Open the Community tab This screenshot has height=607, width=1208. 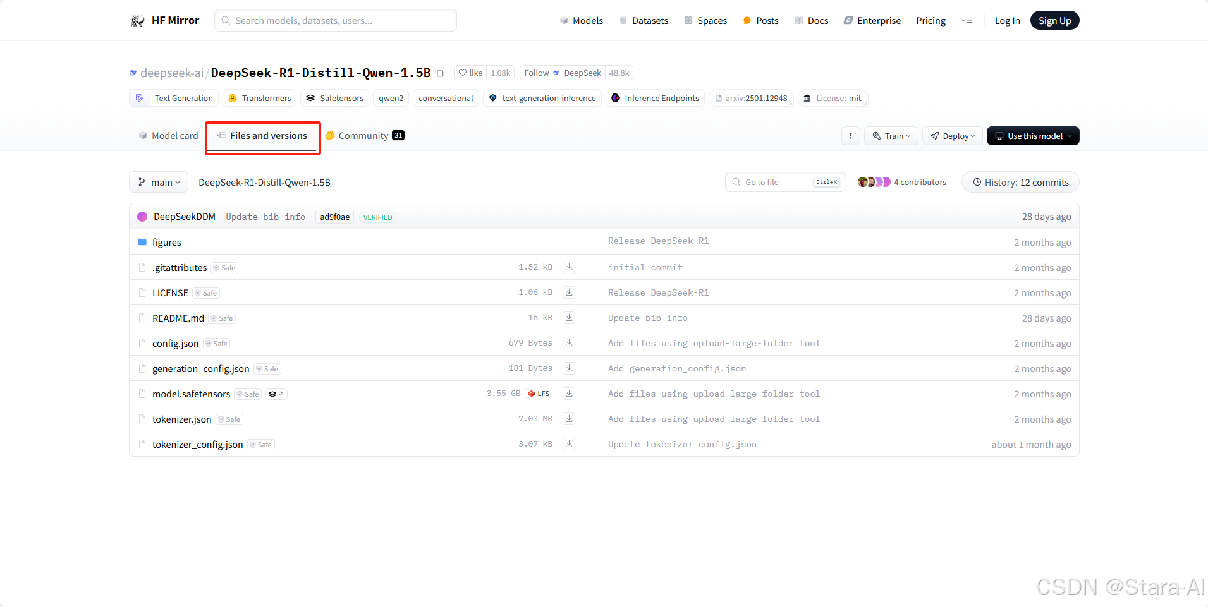pos(365,136)
